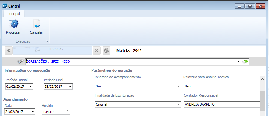The image size is (269, 116).
Task: Go to previous period with double-left arrow
Action: (x=9, y=50)
